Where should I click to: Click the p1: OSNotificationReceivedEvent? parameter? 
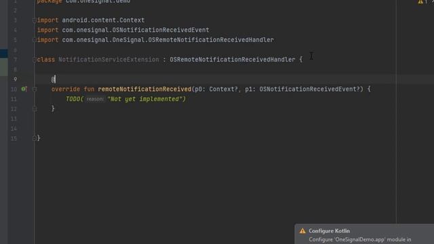tap(302, 89)
